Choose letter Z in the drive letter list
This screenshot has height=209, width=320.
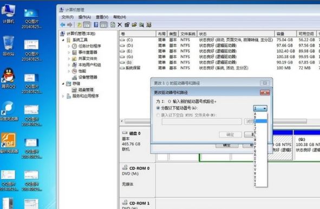coord(260,185)
